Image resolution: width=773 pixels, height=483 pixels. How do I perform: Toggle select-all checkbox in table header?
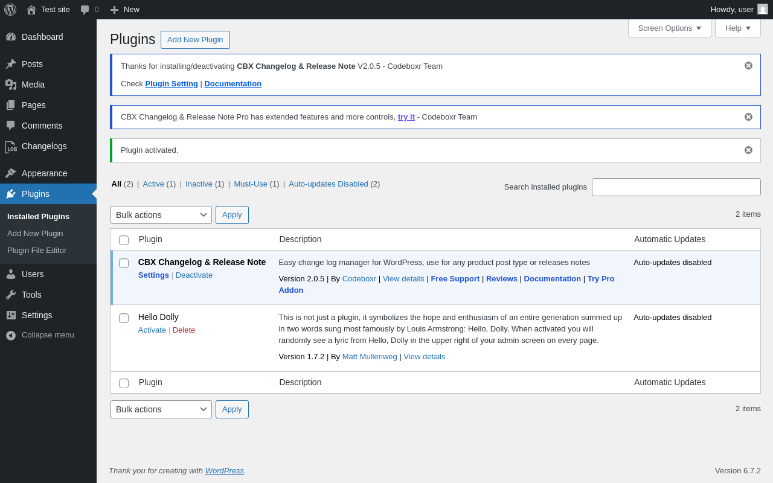pyautogui.click(x=124, y=240)
